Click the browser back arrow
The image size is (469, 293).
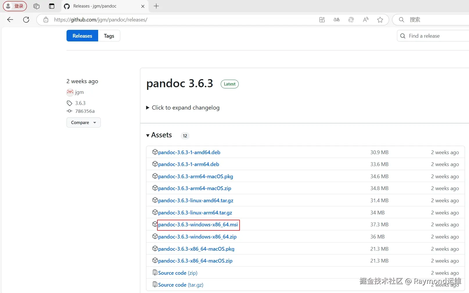[10, 20]
